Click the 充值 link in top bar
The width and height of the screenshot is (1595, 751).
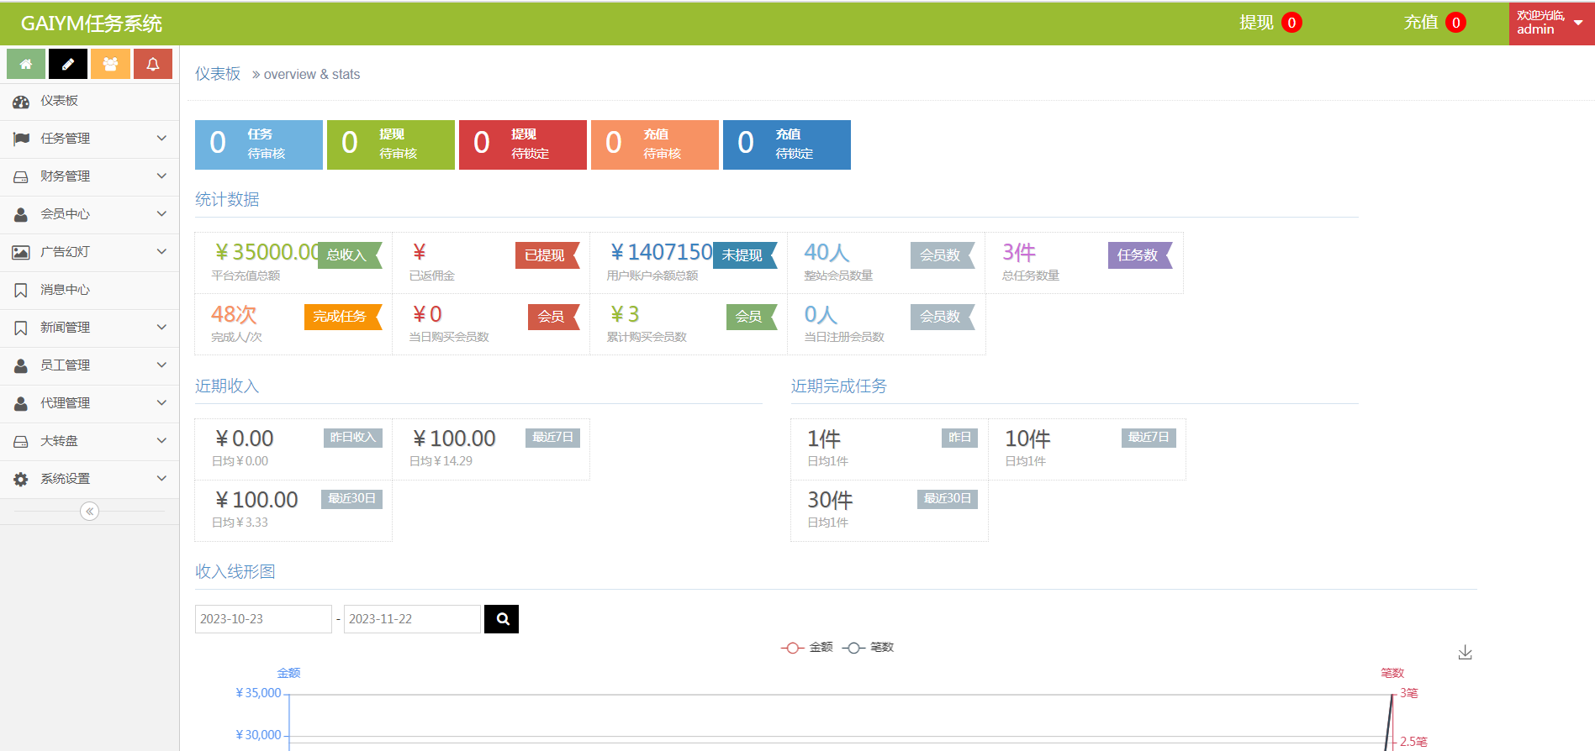(1420, 23)
